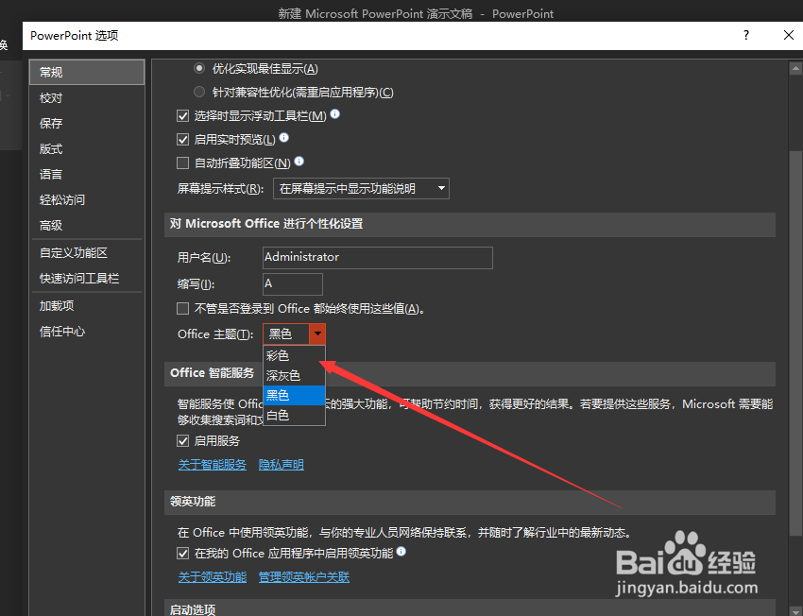Open help via the question mark button
803x616 pixels.
tap(746, 35)
